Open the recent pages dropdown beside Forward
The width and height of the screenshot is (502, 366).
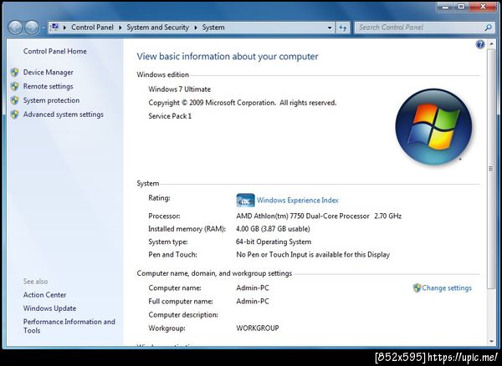coord(44,28)
